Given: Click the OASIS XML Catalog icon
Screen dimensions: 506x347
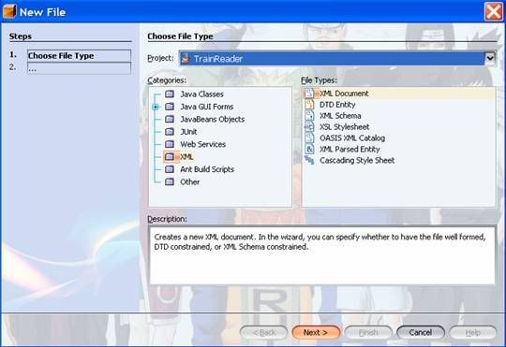Looking at the screenshot, I should click(x=309, y=137).
